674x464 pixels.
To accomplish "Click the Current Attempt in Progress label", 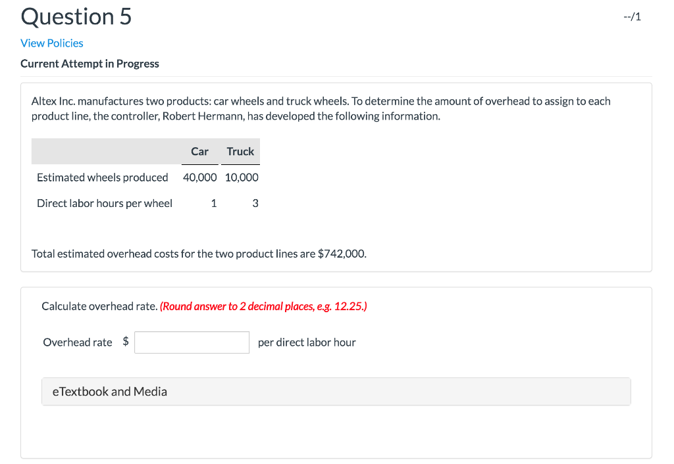I will tap(90, 64).
